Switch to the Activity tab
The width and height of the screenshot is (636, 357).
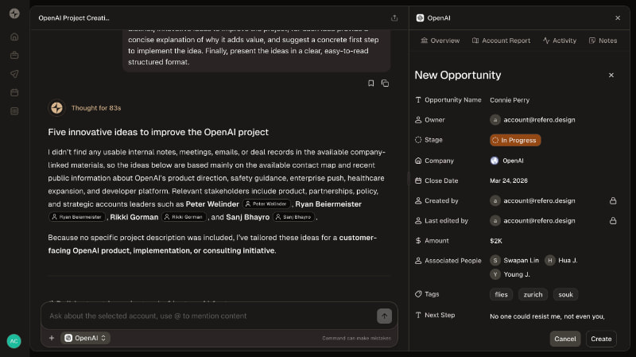coord(560,41)
